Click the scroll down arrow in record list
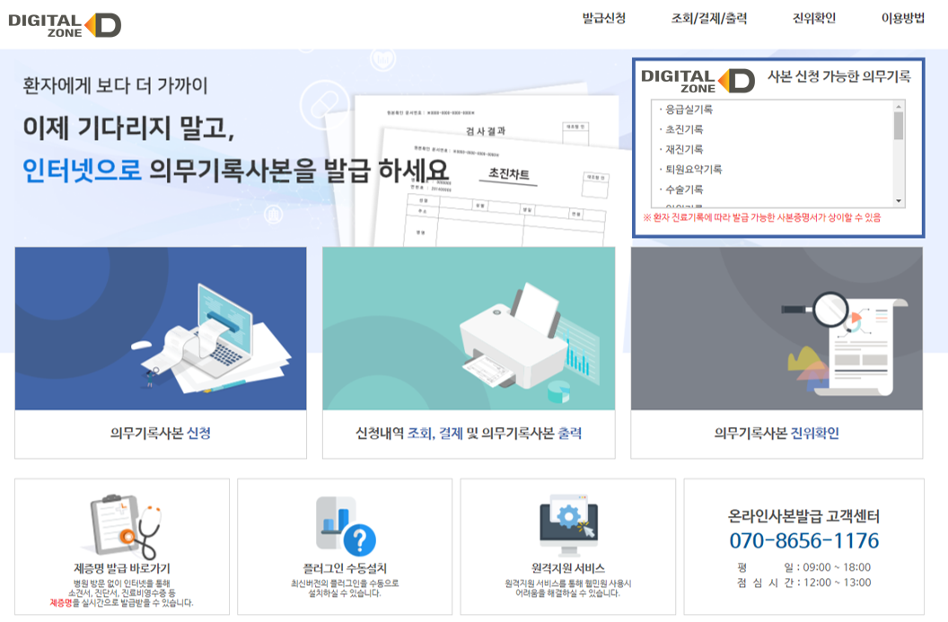The image size is (948, 622). [899, 201]
